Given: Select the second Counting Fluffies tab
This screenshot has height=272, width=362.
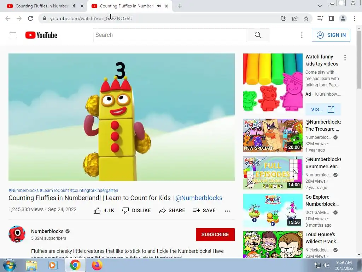Looking at the screenshot, I should 126,6.
